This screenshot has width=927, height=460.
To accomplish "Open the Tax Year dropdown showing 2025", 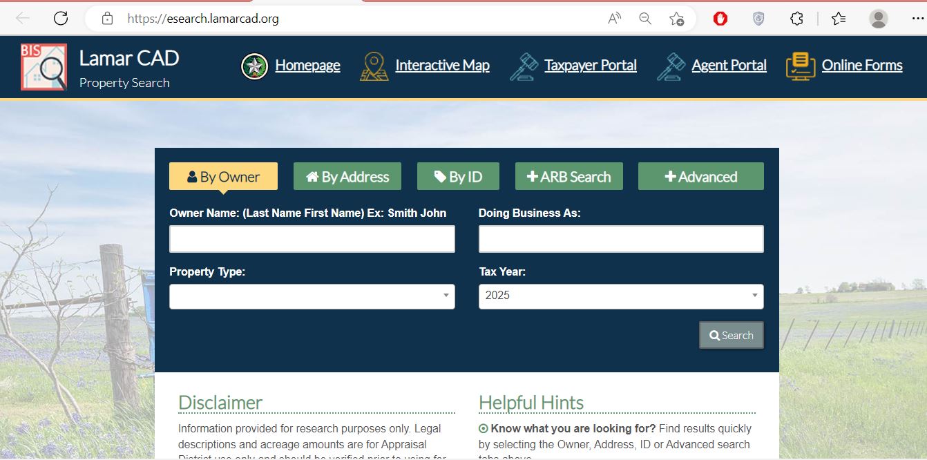I will (x=620, y=296).
